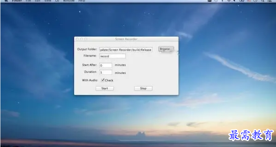Click "minutes" text beside Start After field

tap(120, 65)
